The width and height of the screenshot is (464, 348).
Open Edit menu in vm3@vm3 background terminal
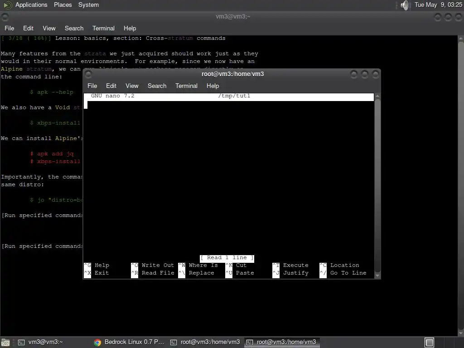(x=28, y=28)
